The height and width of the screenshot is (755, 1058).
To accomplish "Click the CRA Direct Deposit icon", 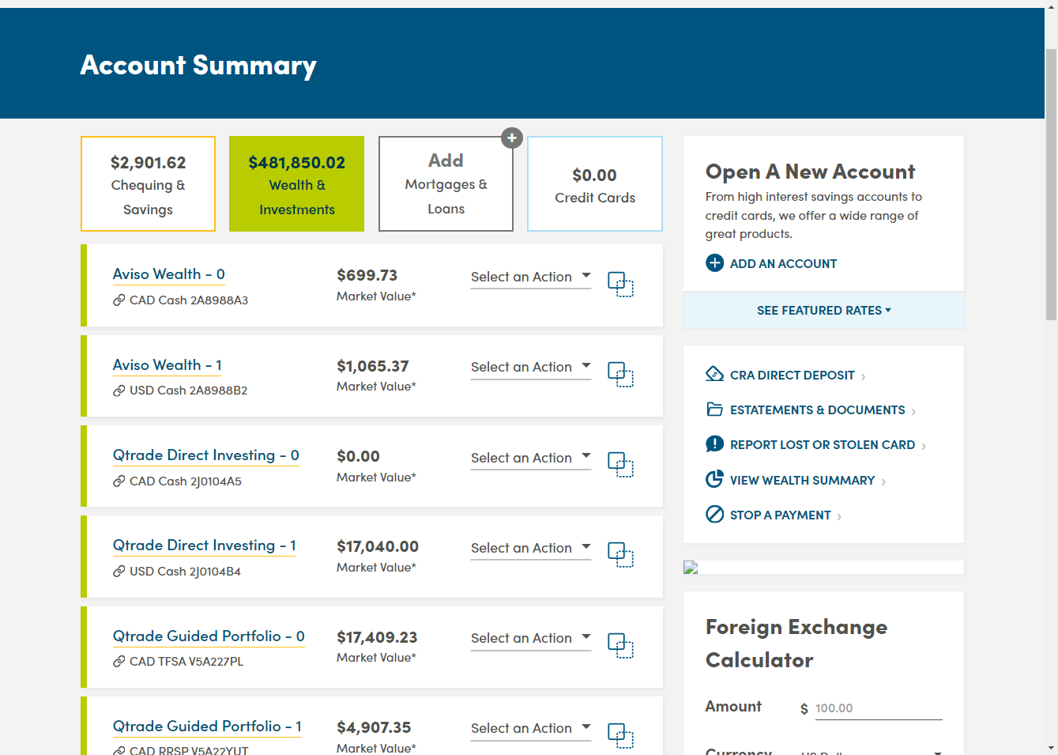I will 714,374.
